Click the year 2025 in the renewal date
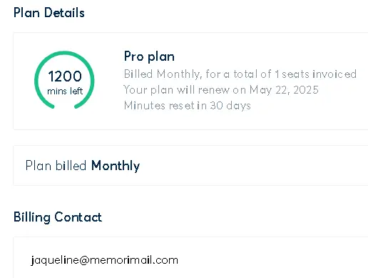 click(306, 90)
